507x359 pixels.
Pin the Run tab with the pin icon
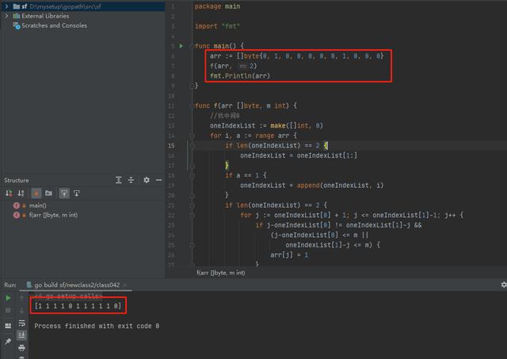coord(9,341)
